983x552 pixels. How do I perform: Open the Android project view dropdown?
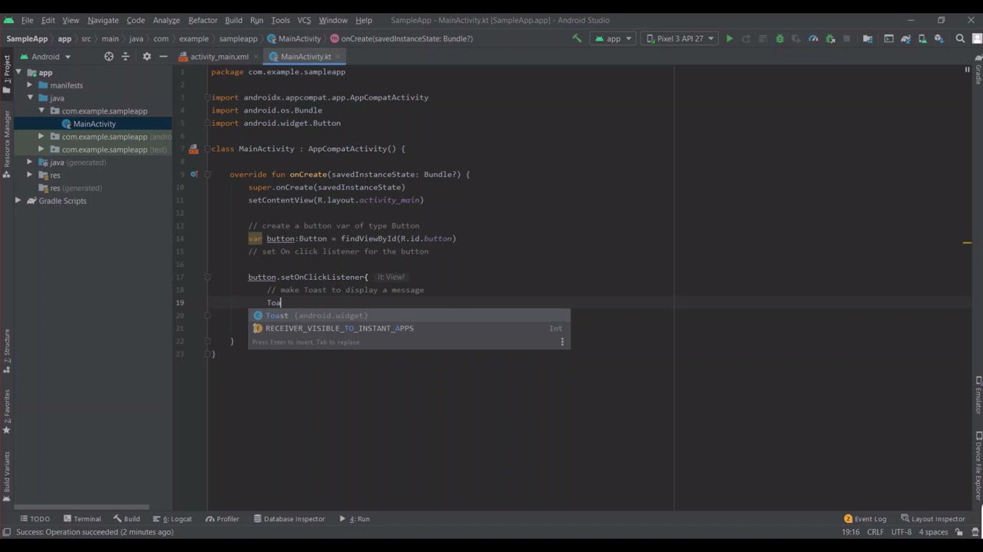point(46,56)
